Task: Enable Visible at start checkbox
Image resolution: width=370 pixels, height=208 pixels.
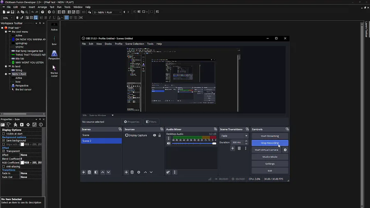Action: point(4,134)
